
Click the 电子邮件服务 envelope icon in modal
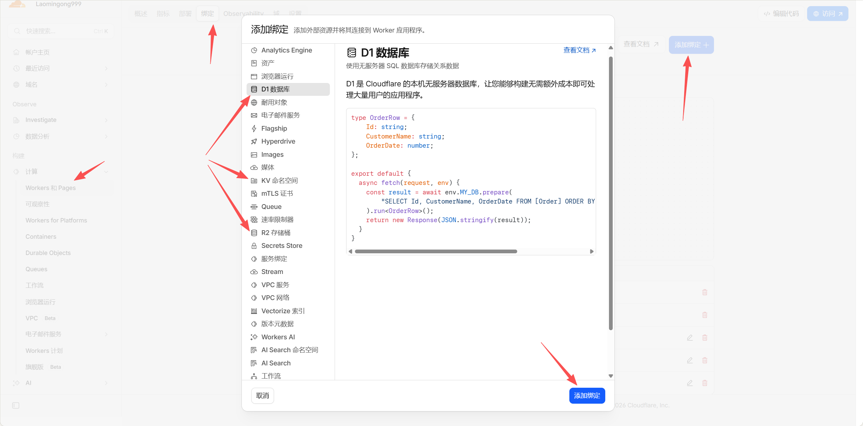click(254, 115)
